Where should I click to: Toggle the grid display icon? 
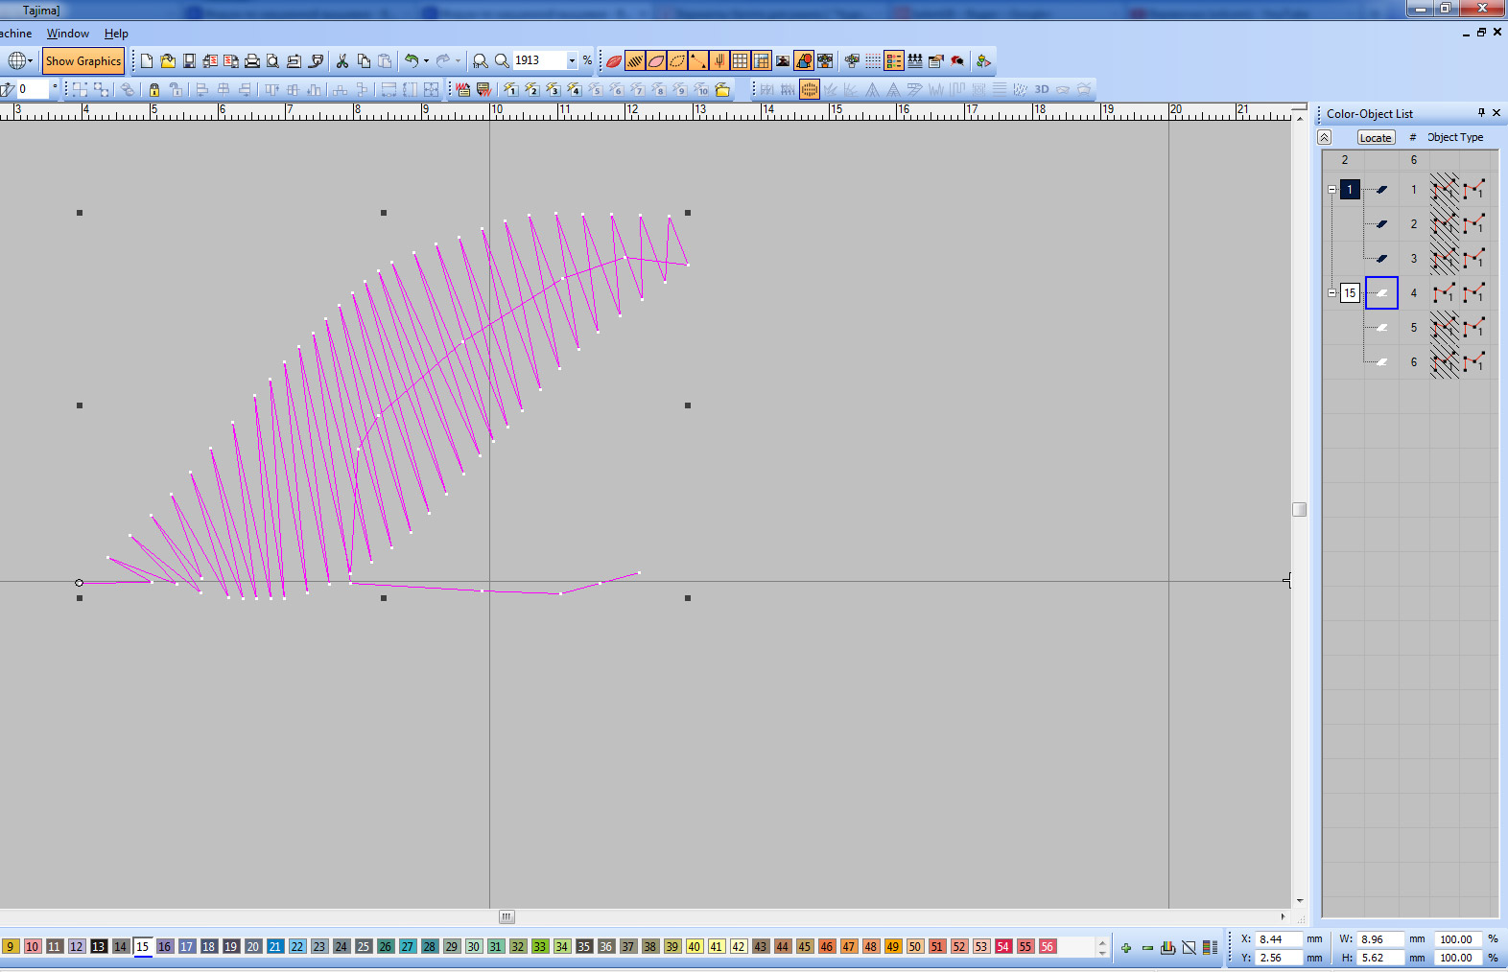point(741,61)
